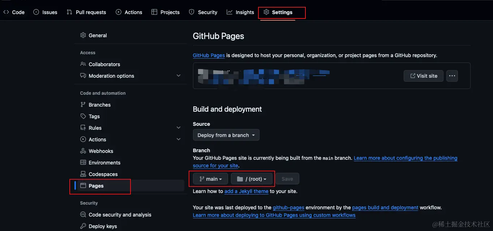Open Code security and analysis
493x231 pixels.
(x=130, y=215)
